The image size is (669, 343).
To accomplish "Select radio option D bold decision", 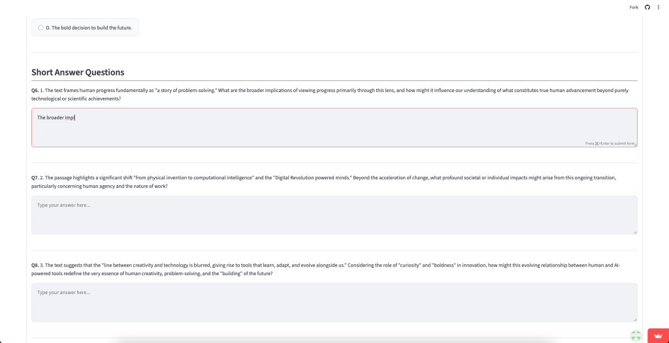I will point(41,27).
